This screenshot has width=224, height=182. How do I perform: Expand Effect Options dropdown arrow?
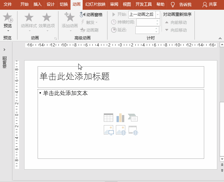tap(47, 31)
